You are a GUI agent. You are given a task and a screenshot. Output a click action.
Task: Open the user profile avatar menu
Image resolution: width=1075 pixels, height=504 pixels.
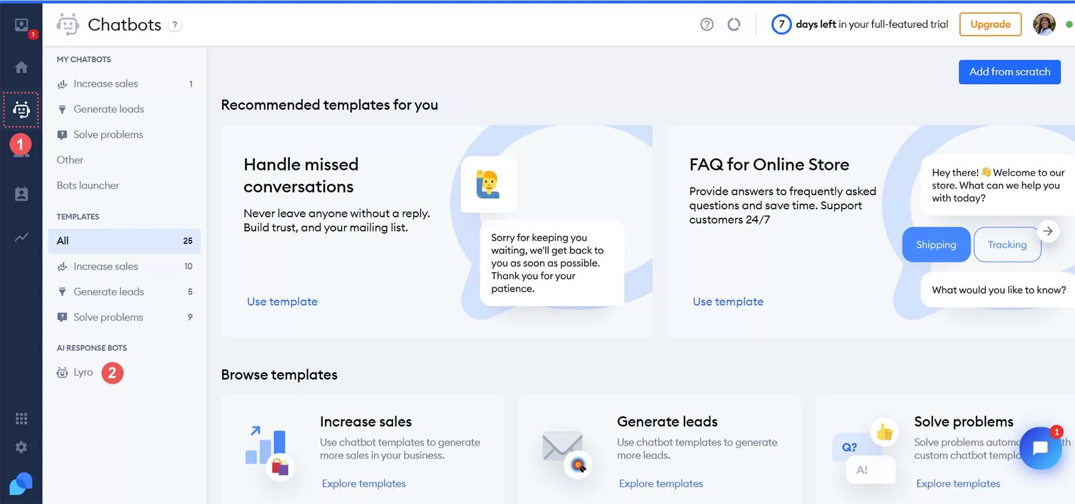(1044, 24)
